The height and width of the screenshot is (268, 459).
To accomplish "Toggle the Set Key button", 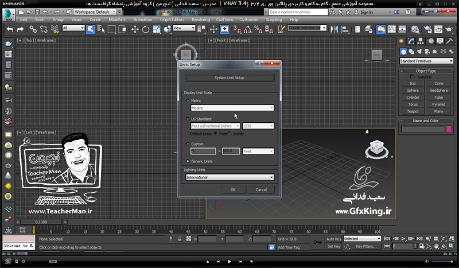I will click(x=334, y=247).
